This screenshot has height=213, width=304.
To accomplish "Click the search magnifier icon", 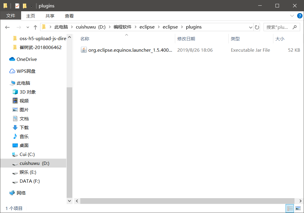I will point(295,27).
